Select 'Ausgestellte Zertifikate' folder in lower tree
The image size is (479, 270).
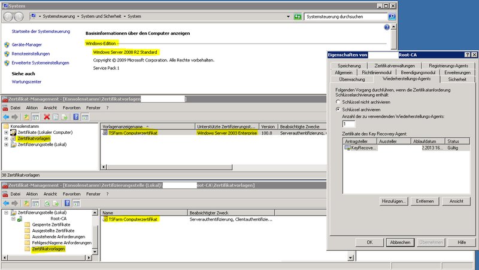click(53, 231)
